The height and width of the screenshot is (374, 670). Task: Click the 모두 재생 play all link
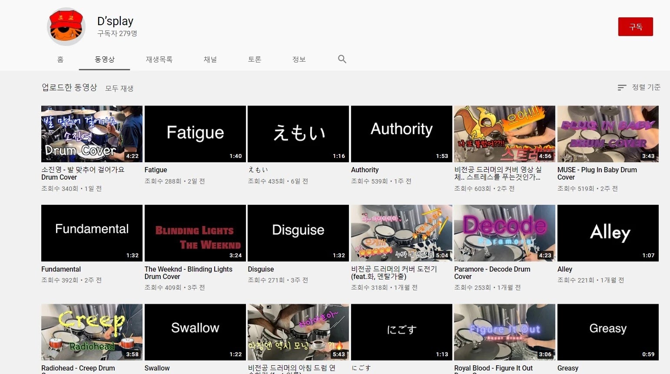click(119, 88)
